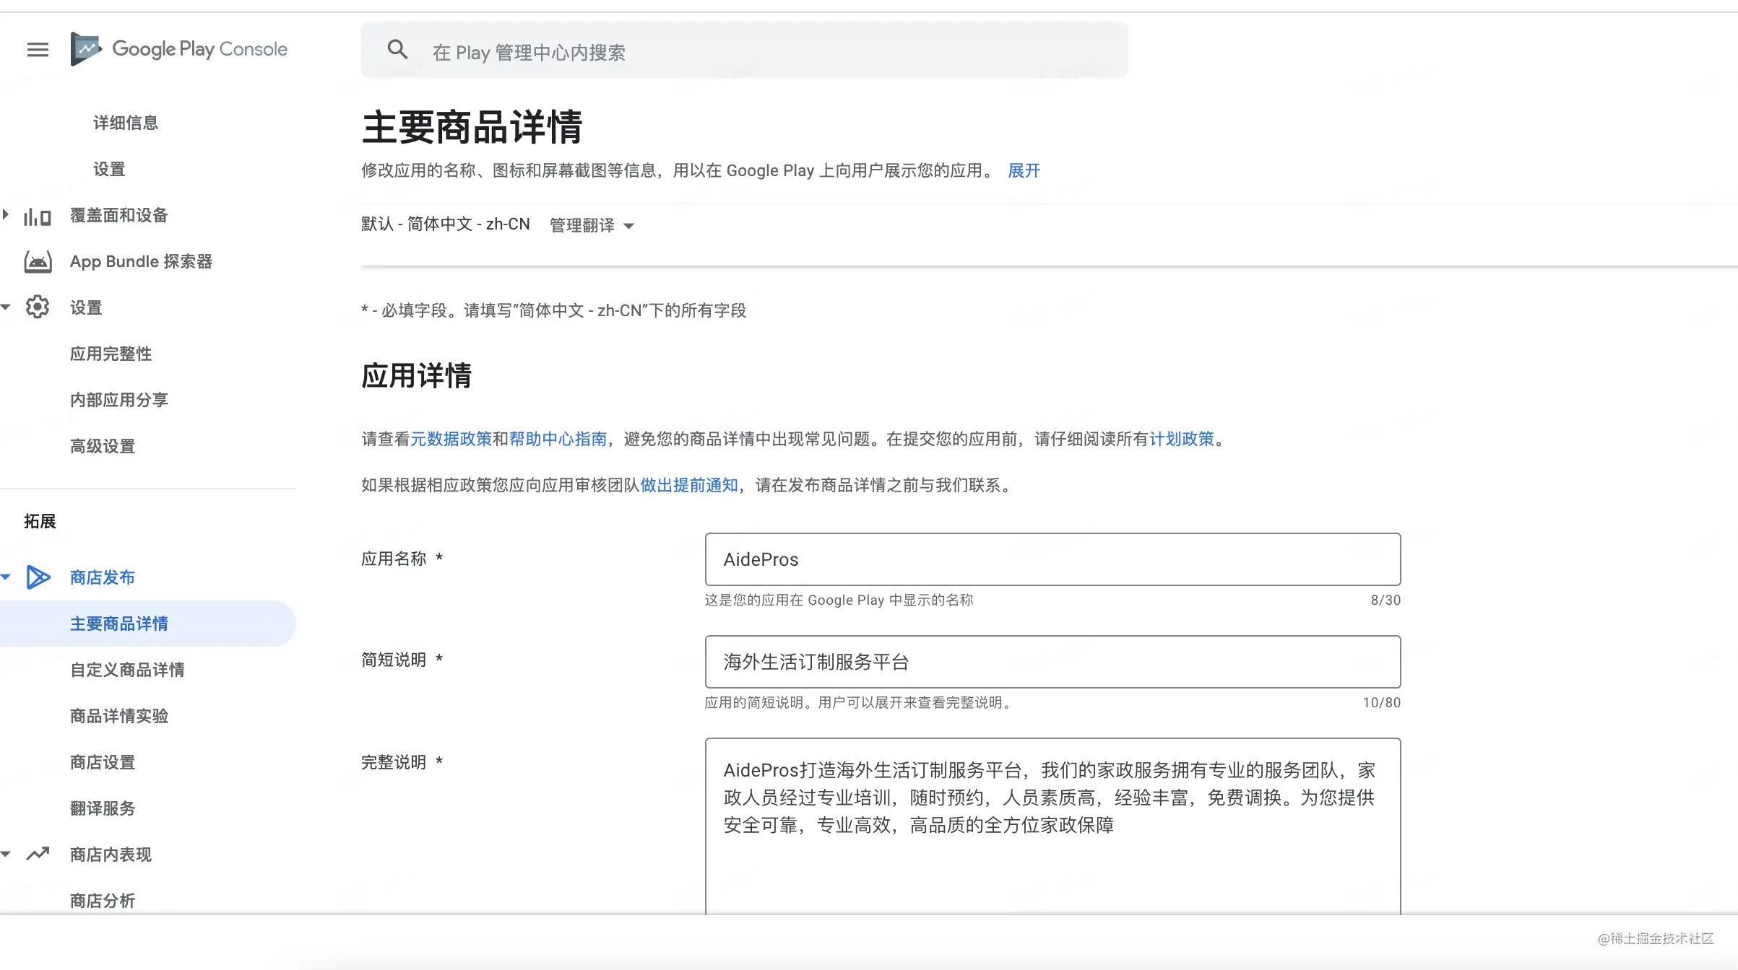The height and width of the screenshot is (970, 1738).
Task: Click the 应用详情 heading
Action: click(416, 376)
